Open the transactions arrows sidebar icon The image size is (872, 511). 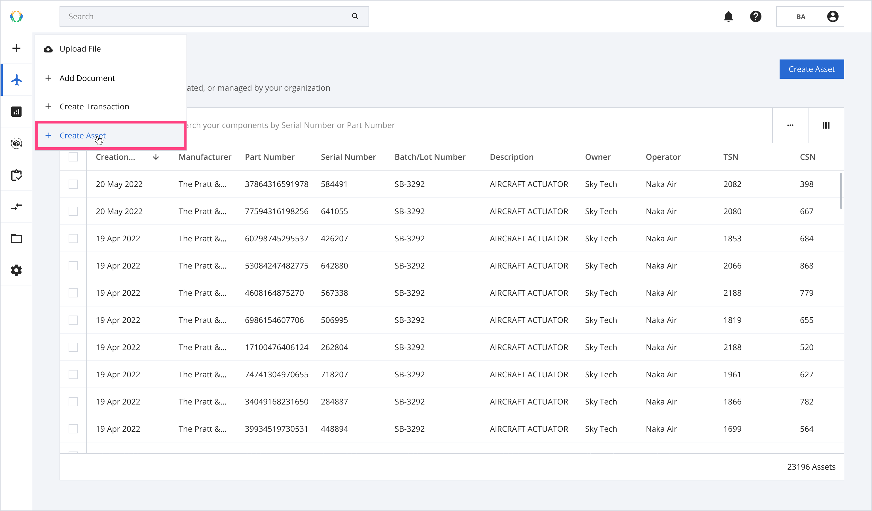click(16, 207)
